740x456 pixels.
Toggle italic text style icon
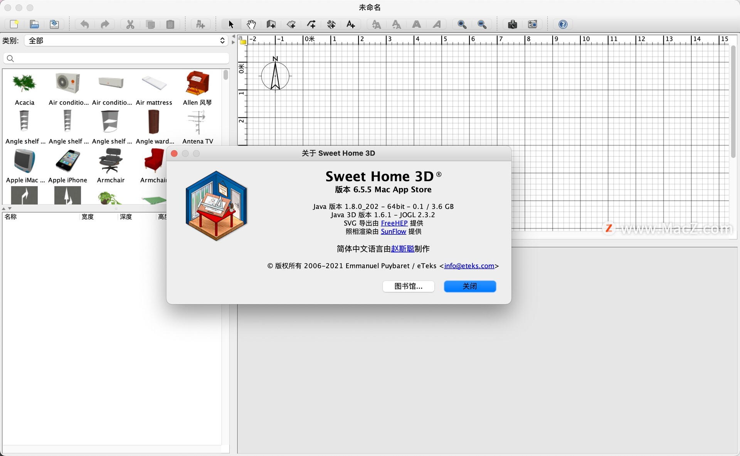[x=437, y=24]
